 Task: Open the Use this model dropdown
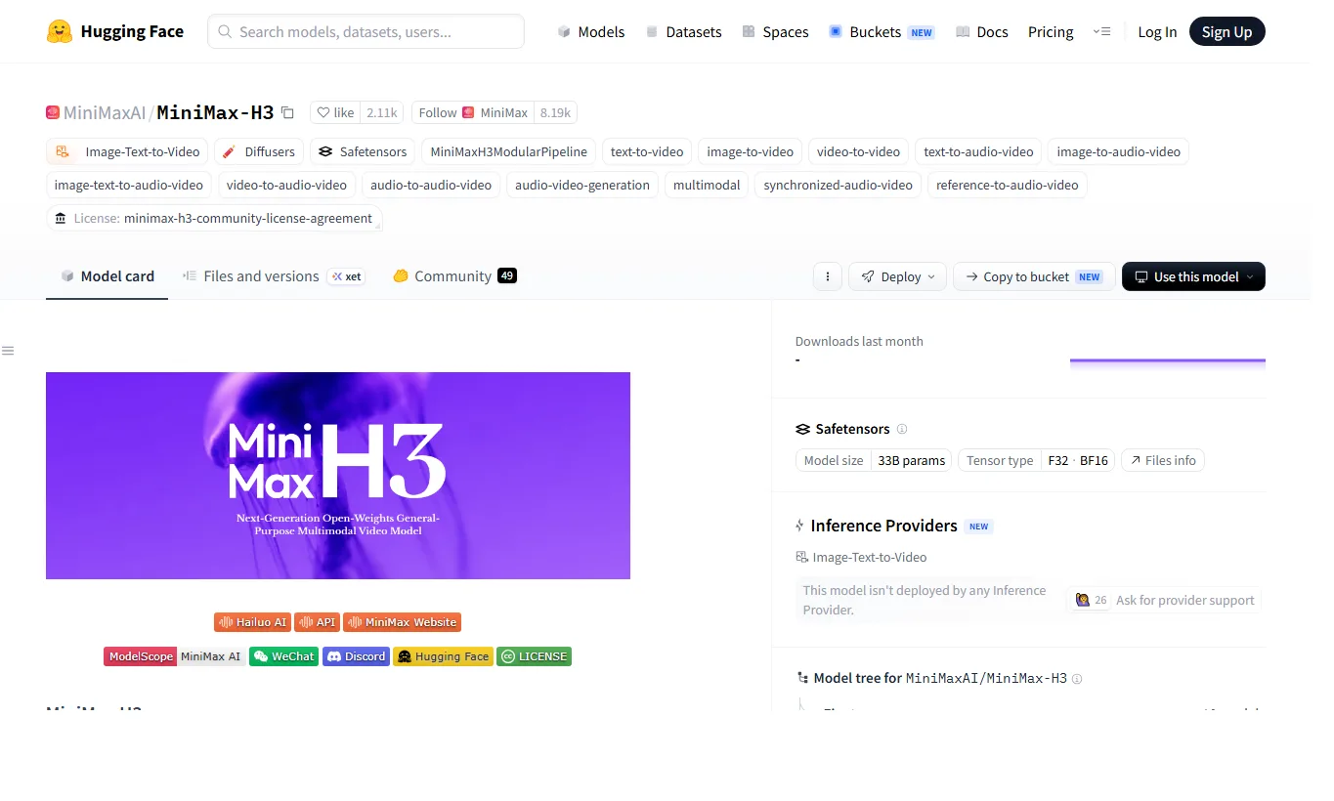click(x=1193, y=276)
